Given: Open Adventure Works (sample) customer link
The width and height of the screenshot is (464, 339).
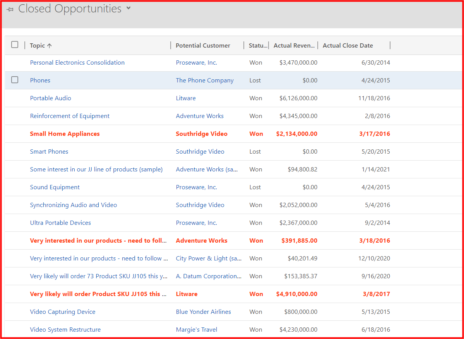Looking at the screenshot, I should [207, 169].
